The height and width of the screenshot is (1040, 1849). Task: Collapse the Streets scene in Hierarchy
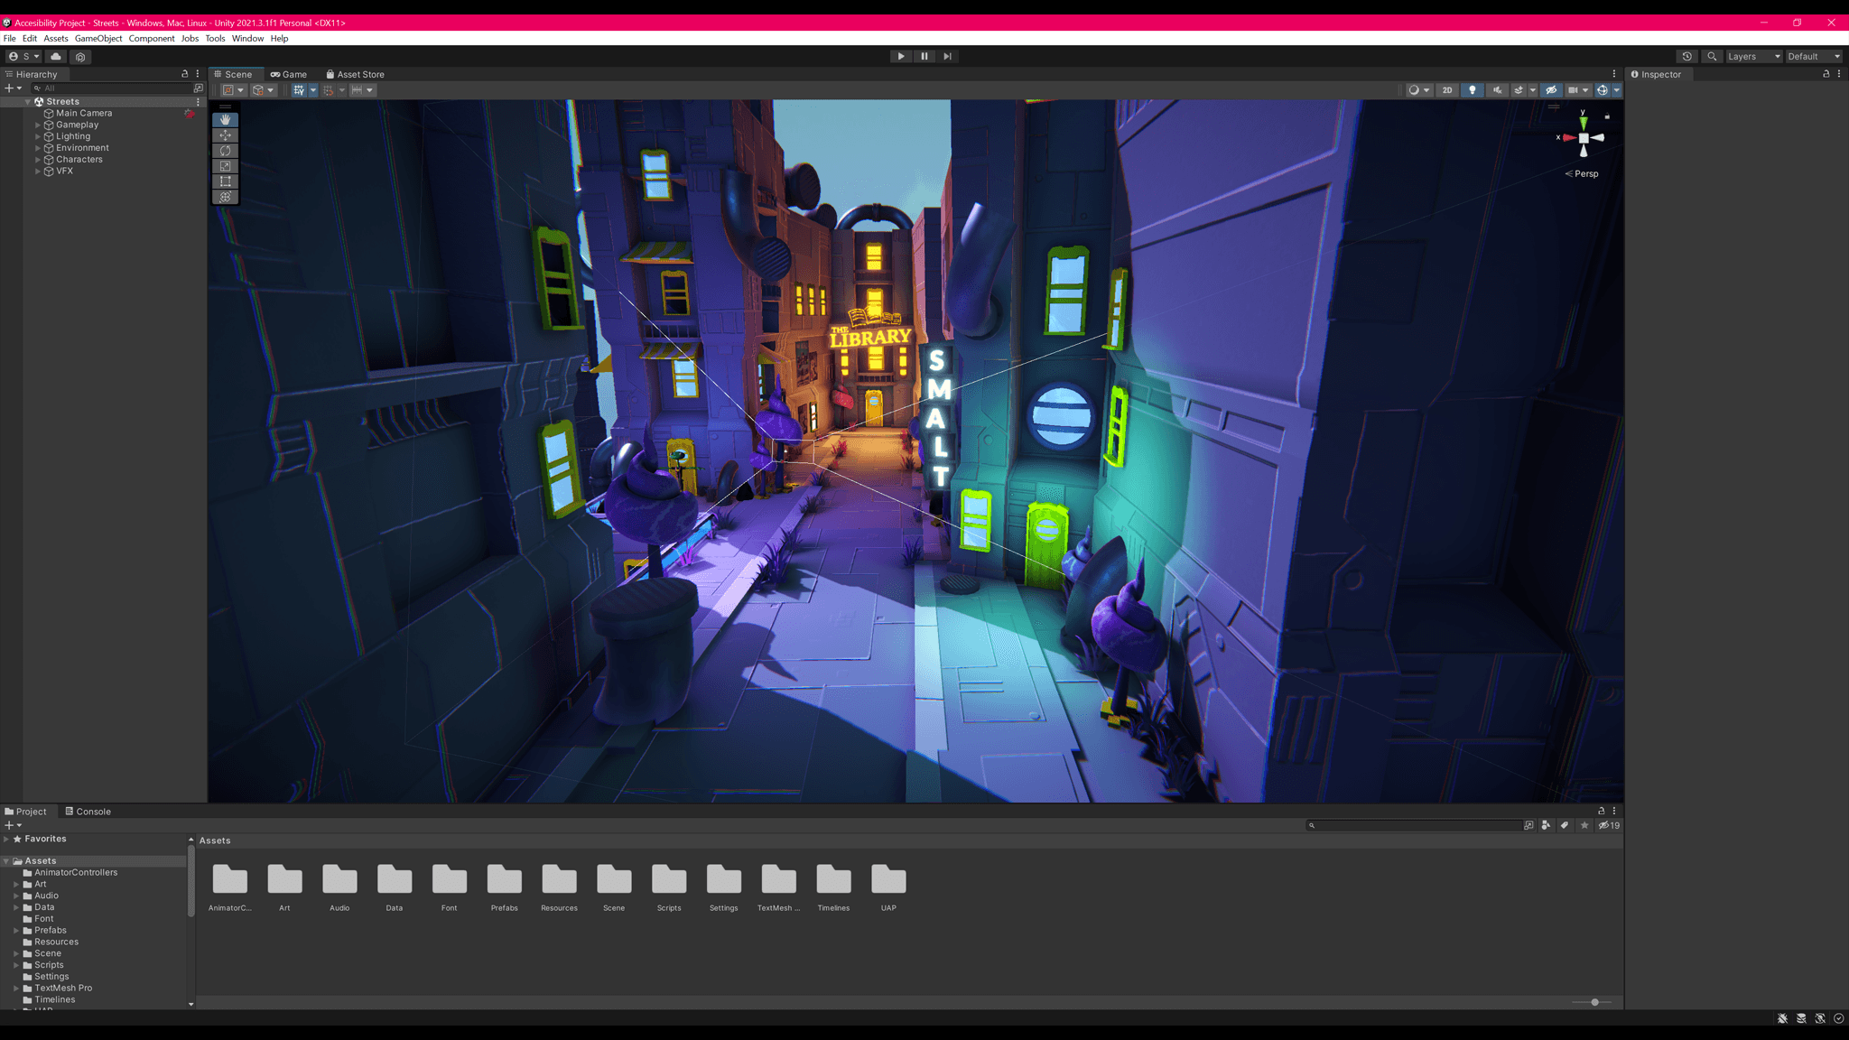click(28, 102)
